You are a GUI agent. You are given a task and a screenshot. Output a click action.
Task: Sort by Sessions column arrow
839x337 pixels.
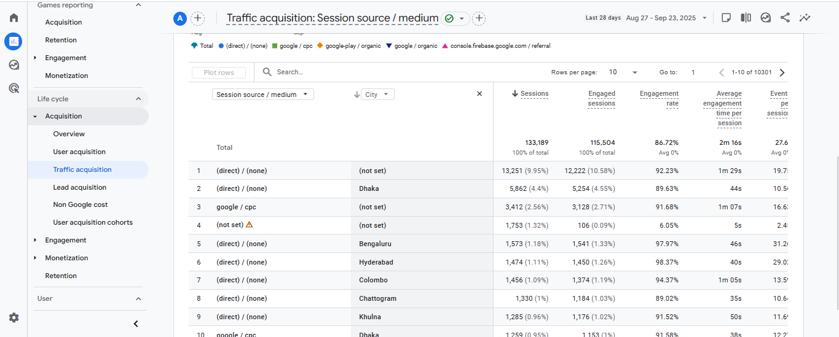pos(515,94)
